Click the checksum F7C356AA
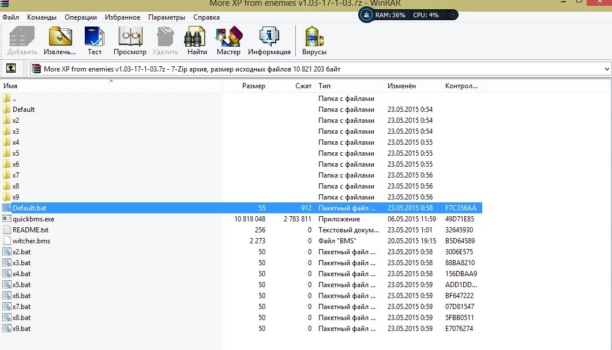 pyautogui.click(x=460, y=208)
